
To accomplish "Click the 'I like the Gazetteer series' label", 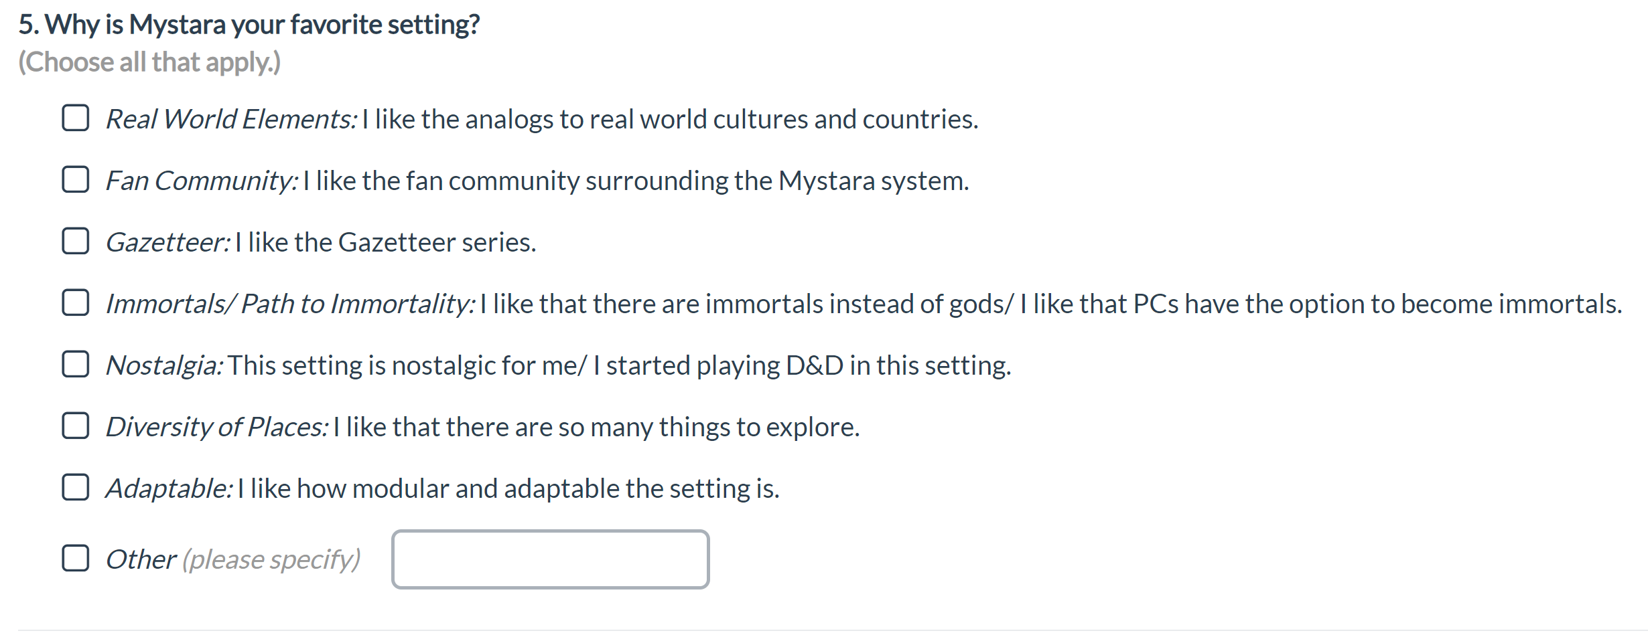I will [385, 242].
